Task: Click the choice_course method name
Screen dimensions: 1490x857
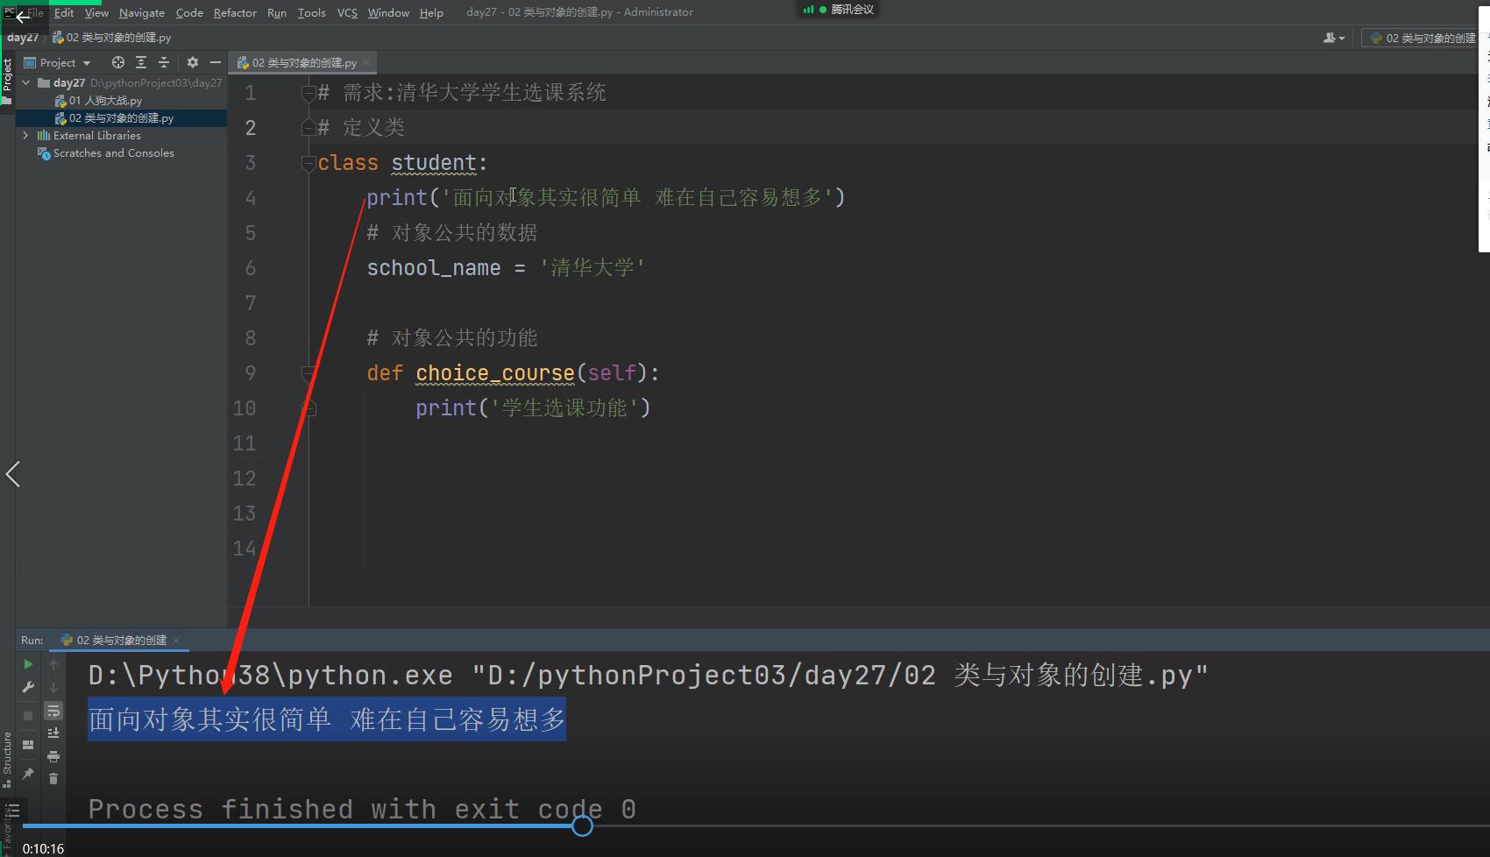Action: pos(495,373)
